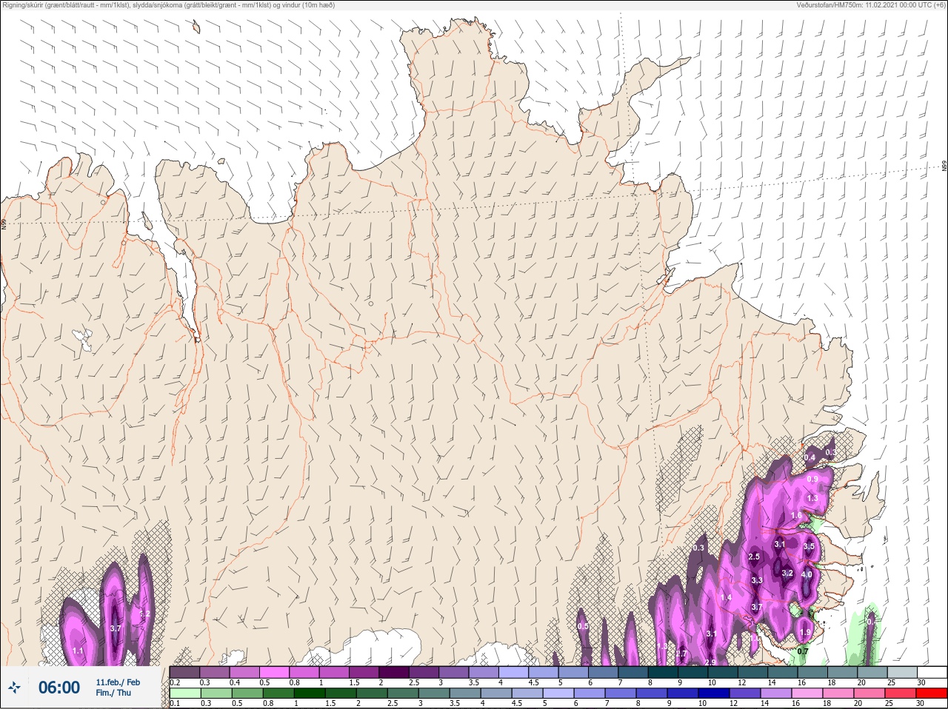The width and height of the screenshot is (948, 709).
Task: Click the 2.5 precipitation value on the map
Action: 754,557
